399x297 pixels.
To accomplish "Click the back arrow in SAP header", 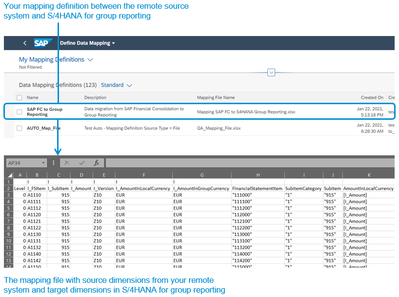I will 25,43.
